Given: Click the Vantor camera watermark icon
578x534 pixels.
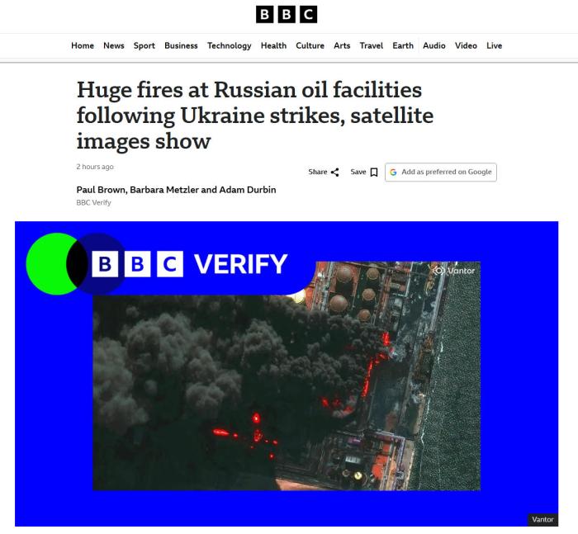Looking at the screenshot, I should (438, 271).
